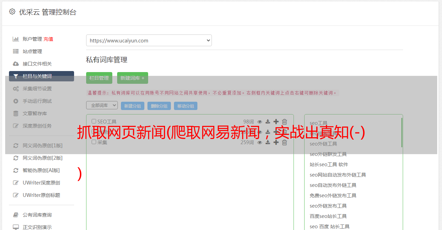This screenshot has height=230, width=442.
Task: Click the book icon for 公有词库查询
Action: (x=16, y=215)
